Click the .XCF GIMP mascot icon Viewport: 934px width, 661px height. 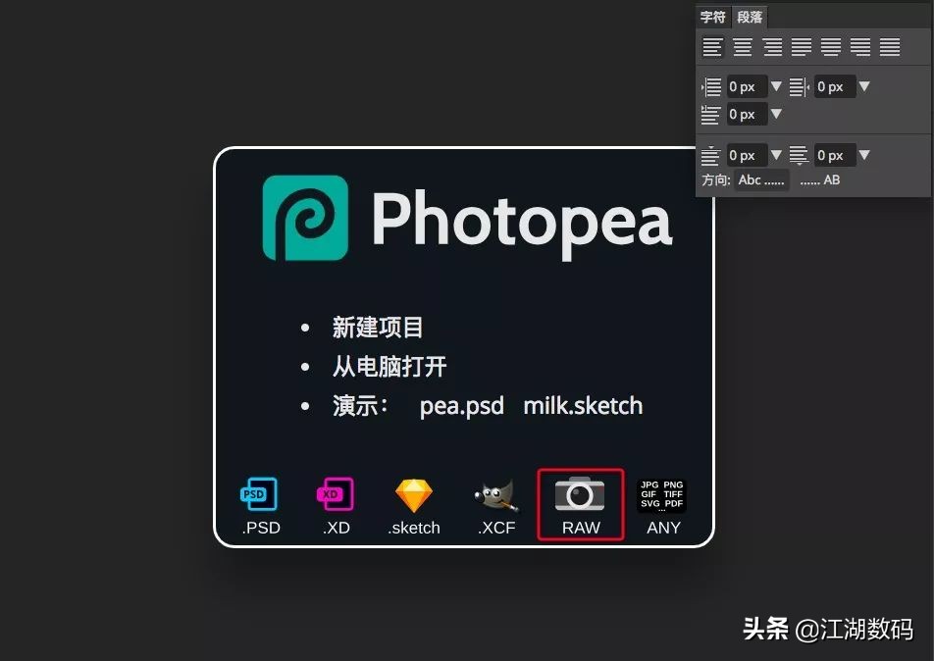tap(496, 496)
